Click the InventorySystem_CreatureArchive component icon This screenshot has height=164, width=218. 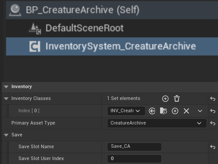[x=35, y=46]
